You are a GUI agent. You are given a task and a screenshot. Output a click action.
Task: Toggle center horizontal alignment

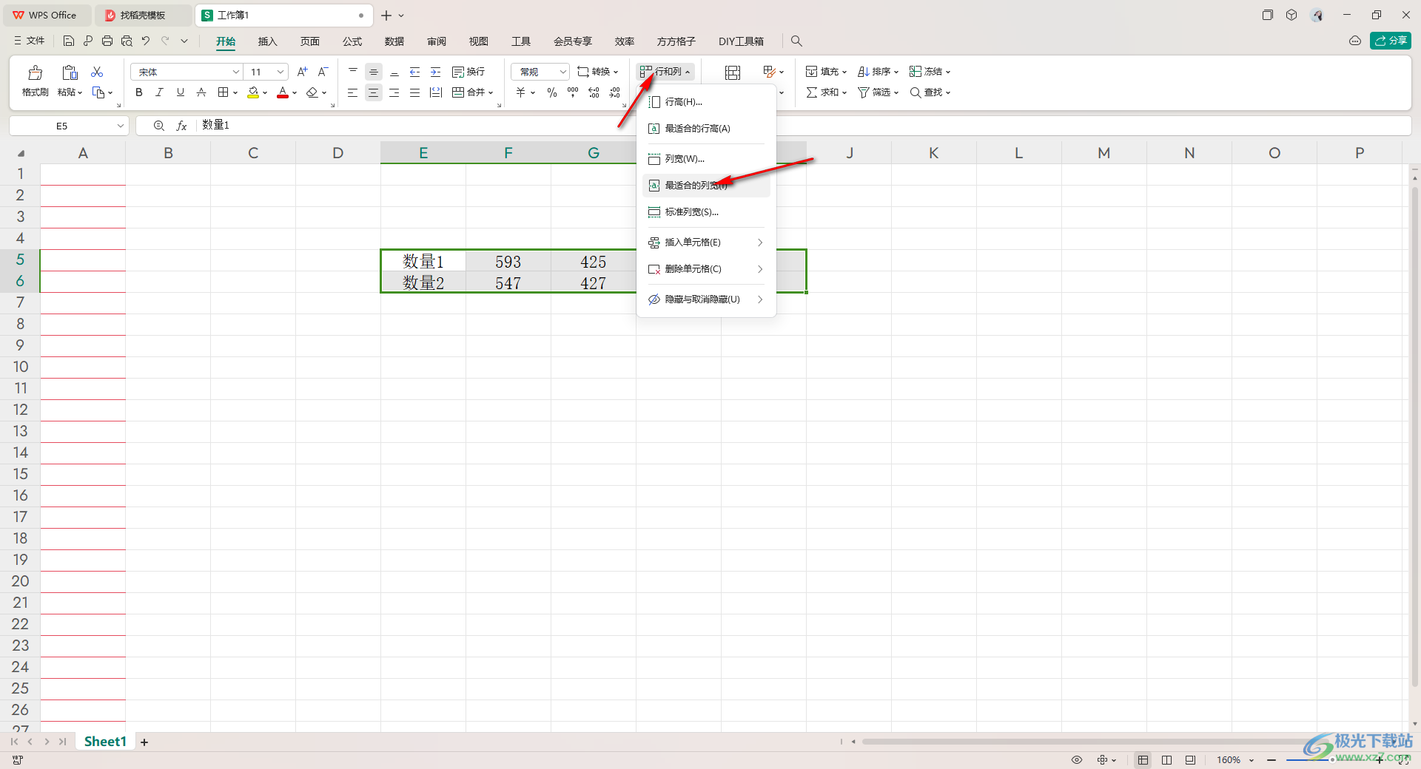pos(374,92)
